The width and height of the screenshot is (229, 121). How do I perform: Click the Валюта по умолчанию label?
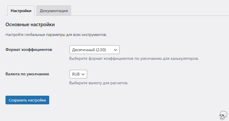[x=27, y=74]
